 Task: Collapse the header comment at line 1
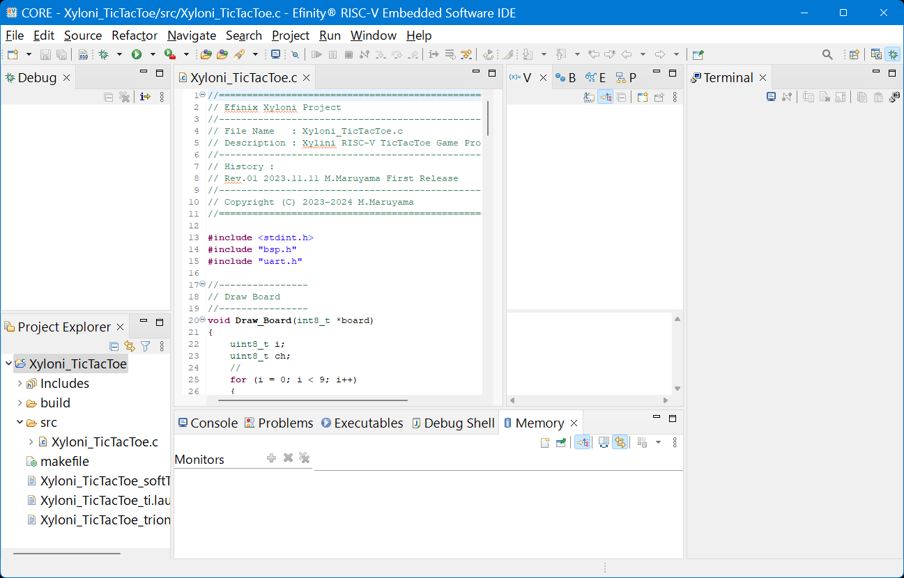tap(202, 95)
